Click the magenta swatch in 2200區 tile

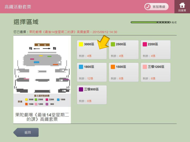[x=145, y=44]
